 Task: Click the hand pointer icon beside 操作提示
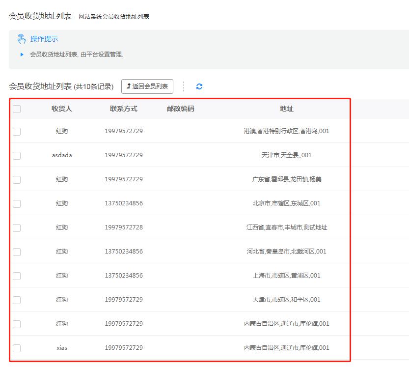[x=22, y=39]
